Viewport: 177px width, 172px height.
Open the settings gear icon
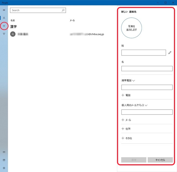[x=4, y=168]
